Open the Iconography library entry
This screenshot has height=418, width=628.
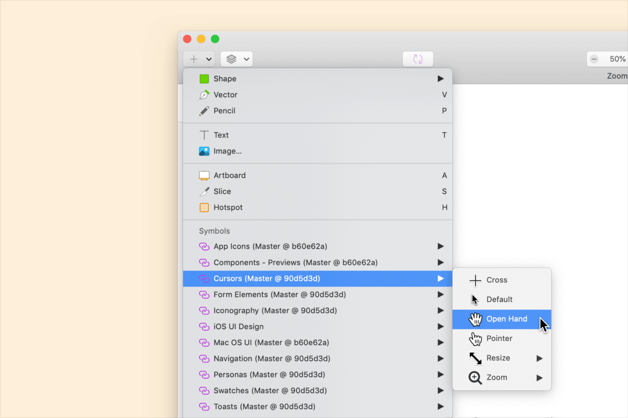(318, 311)
